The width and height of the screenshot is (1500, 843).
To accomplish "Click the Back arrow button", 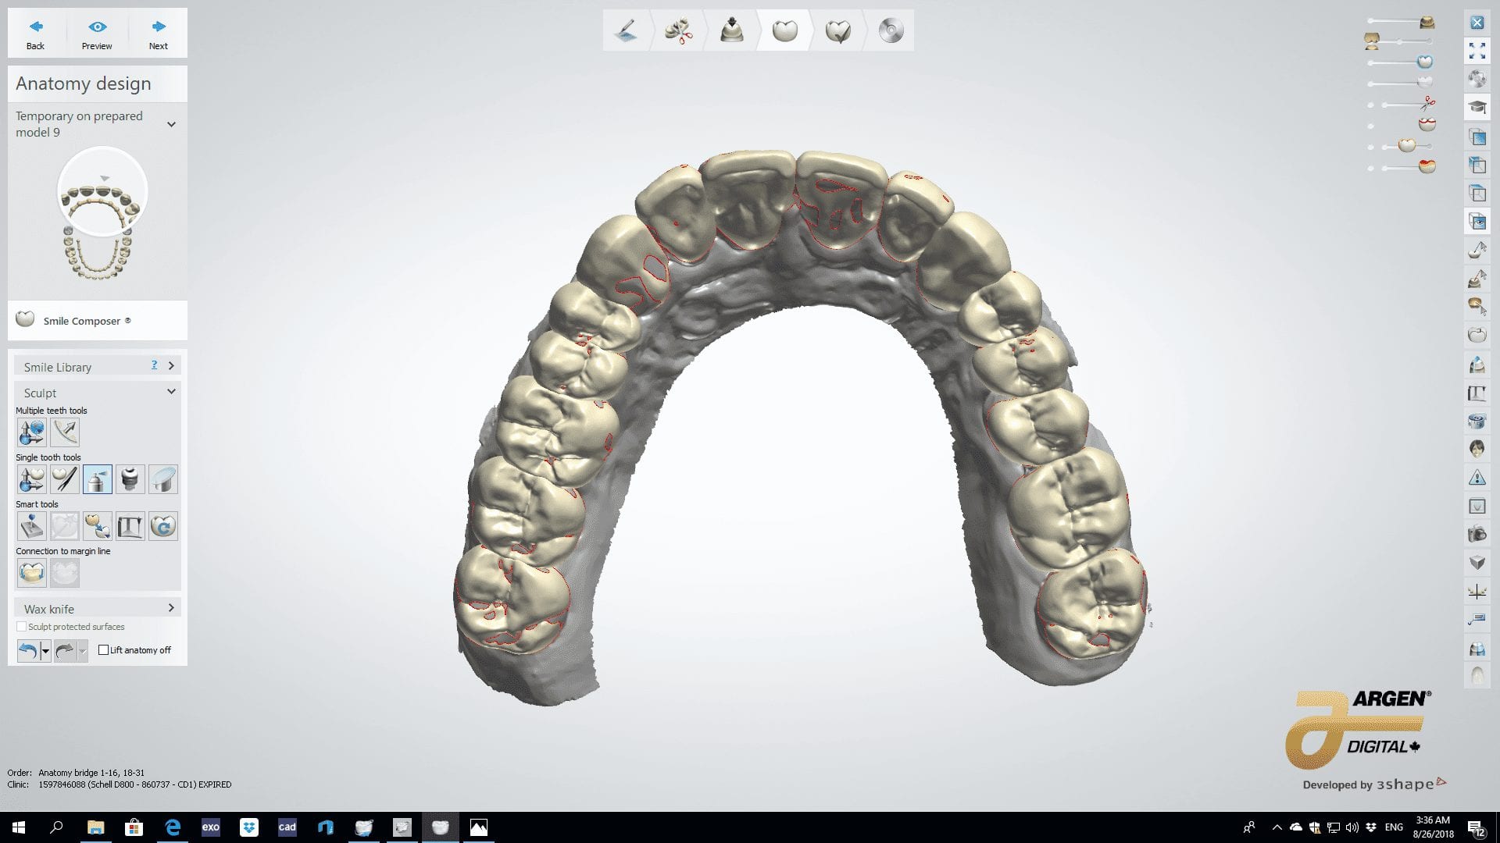I will [36, 34].
